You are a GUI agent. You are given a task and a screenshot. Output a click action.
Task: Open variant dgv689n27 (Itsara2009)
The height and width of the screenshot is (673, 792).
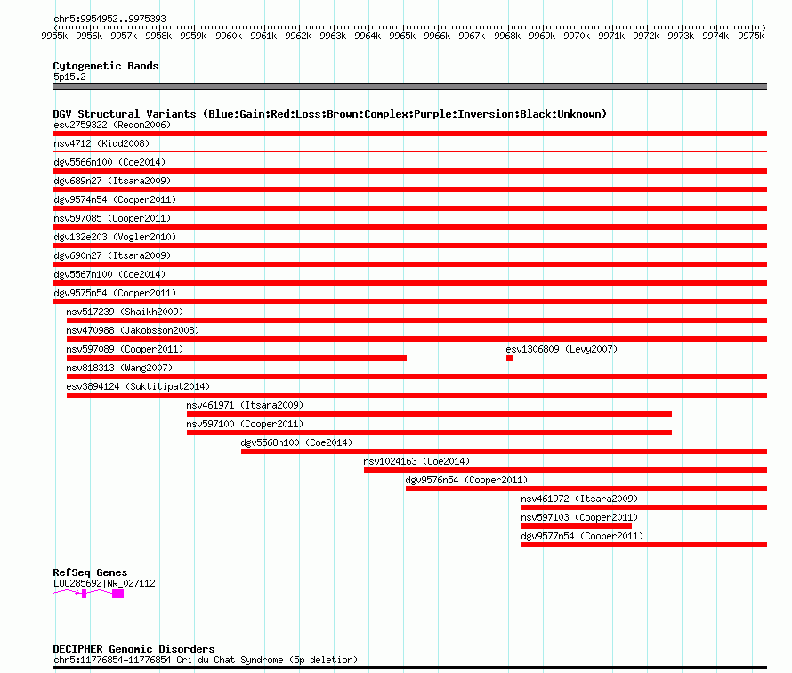[x=112, y=181]
